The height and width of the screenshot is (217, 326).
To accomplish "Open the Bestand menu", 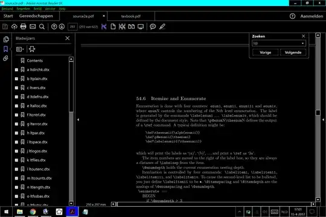I will click(x=7, y=8).
